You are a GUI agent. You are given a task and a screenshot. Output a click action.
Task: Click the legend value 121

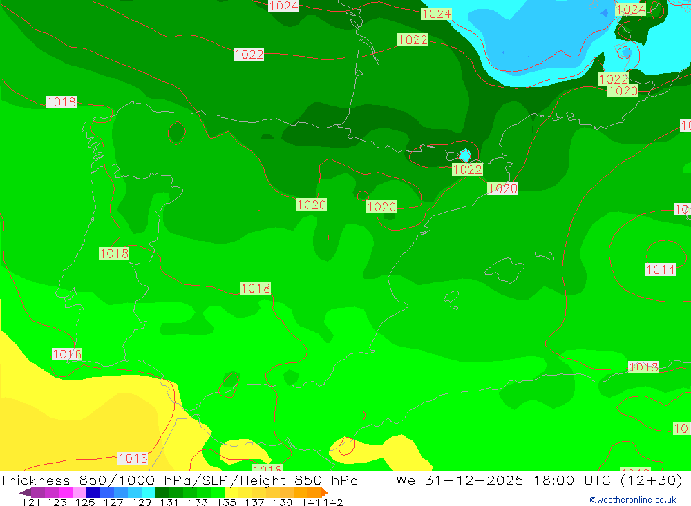pos(31,502)
